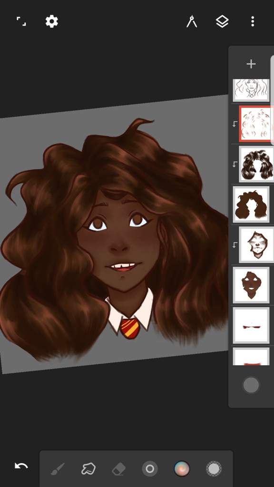Select the face shading layer thumbnail
This screenshot has height=487, width=274.
coord(256,245)
